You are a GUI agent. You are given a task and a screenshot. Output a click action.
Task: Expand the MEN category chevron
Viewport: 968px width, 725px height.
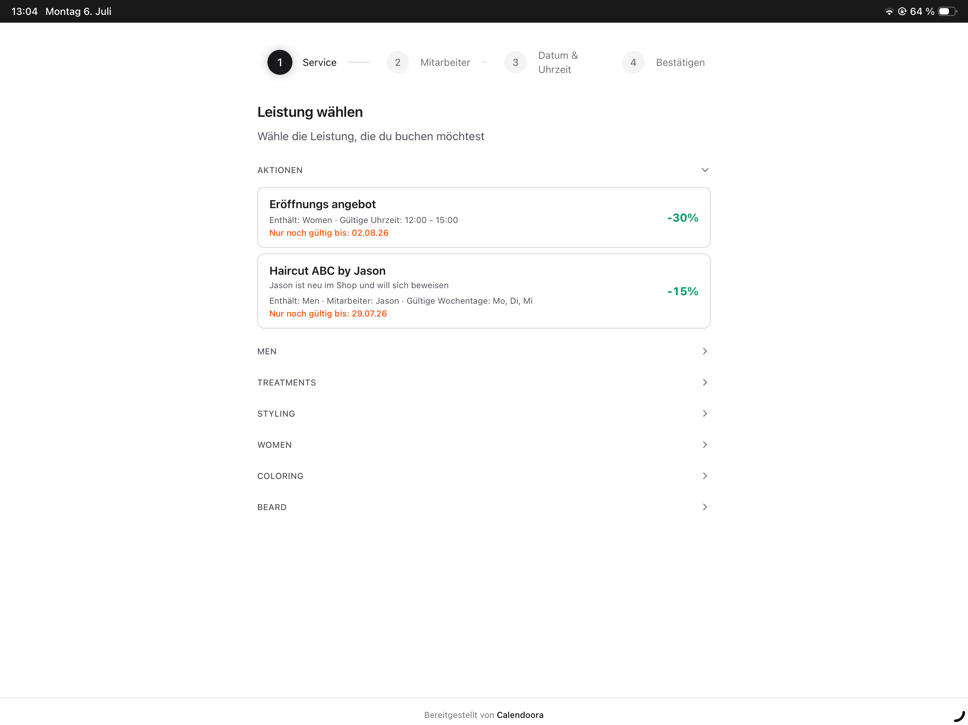coord(704,352)
